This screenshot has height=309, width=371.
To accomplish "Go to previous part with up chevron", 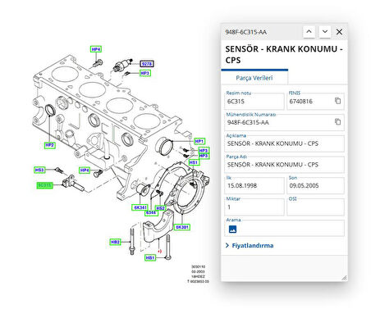I will pyautogui.click(x=309, y=32).
